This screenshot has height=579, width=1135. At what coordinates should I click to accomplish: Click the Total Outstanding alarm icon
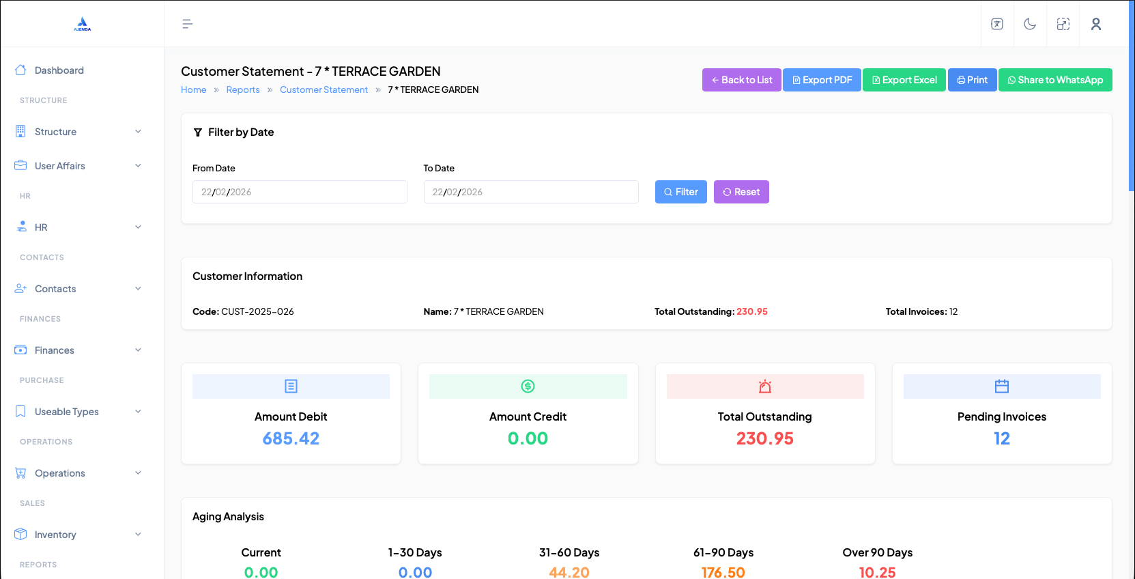[764, 386]
